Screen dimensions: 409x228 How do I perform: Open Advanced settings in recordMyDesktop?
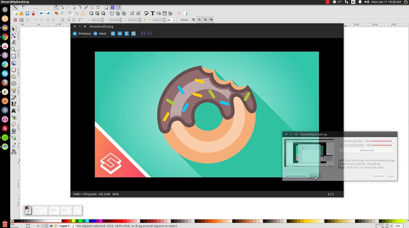(x=367, y=150)
